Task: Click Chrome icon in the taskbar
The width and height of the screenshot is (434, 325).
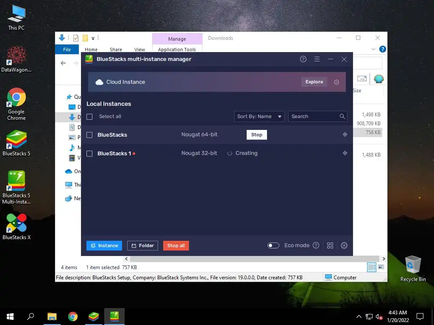Action: 73,317
